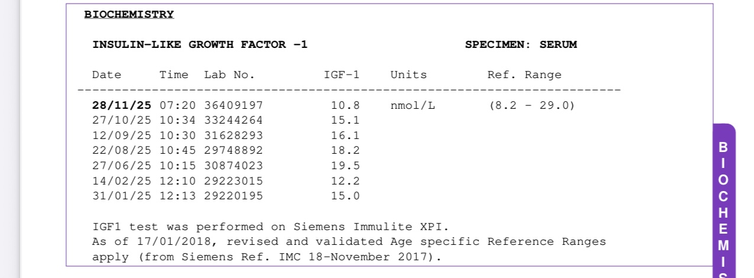This screenshot has width=754, height=278.
Task: Click the Lab No. column header
Action: point(229,75)
